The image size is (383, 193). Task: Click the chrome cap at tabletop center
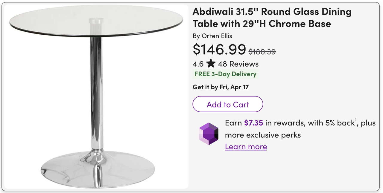point(96,21)
